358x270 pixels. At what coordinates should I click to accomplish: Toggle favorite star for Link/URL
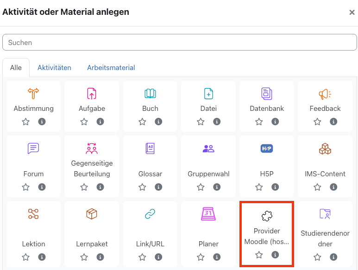[x=142, y=257]
